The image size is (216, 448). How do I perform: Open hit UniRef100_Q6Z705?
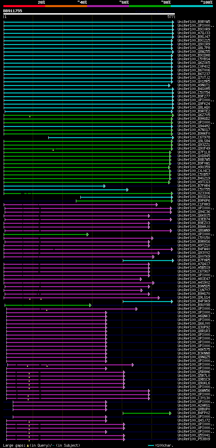(194, 115)
